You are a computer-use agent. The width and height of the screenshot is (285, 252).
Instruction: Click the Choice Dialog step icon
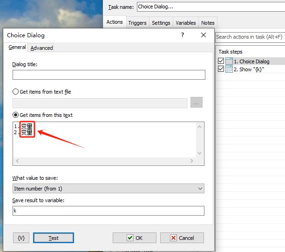pos(229,61)
